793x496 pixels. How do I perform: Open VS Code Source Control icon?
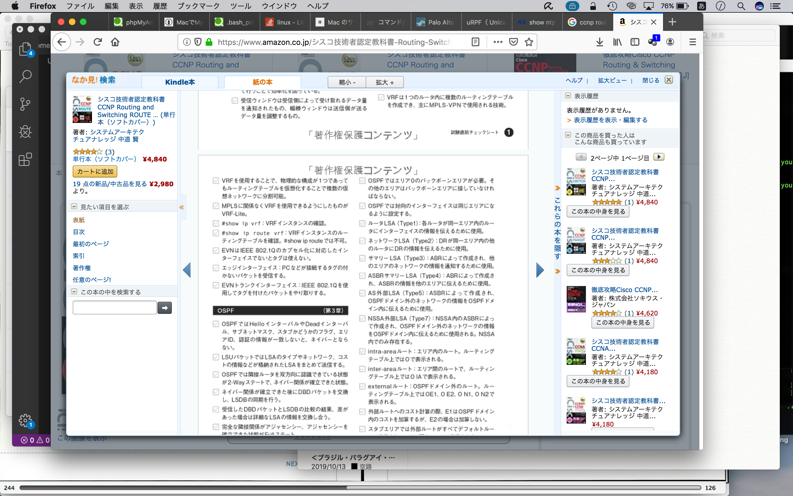pos(25,104)
